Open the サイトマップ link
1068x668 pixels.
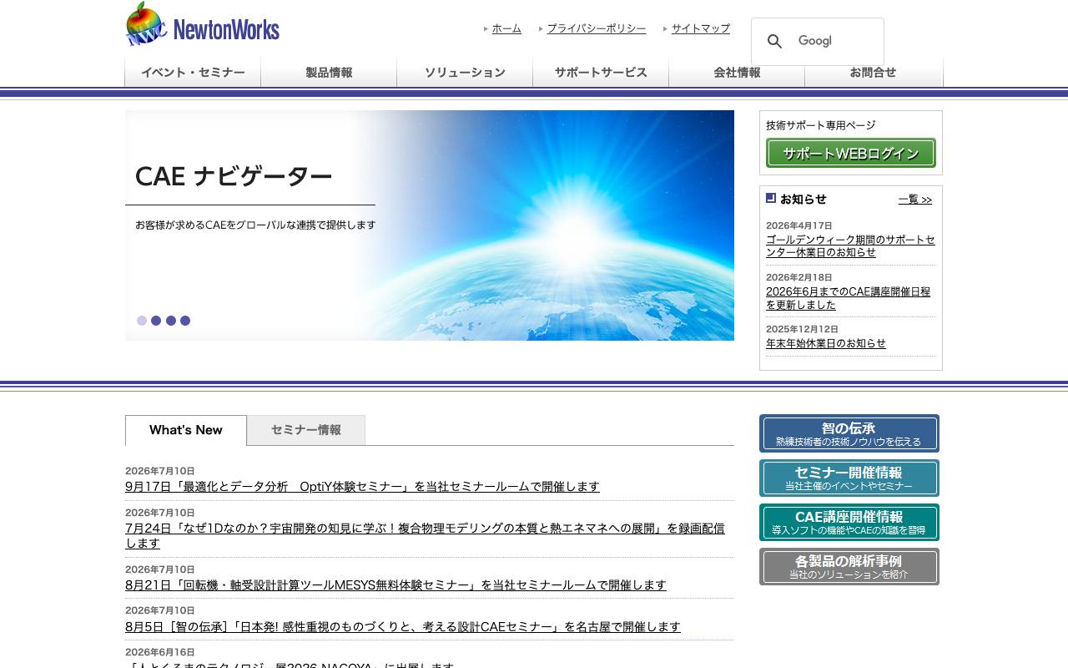coord(700,28)
